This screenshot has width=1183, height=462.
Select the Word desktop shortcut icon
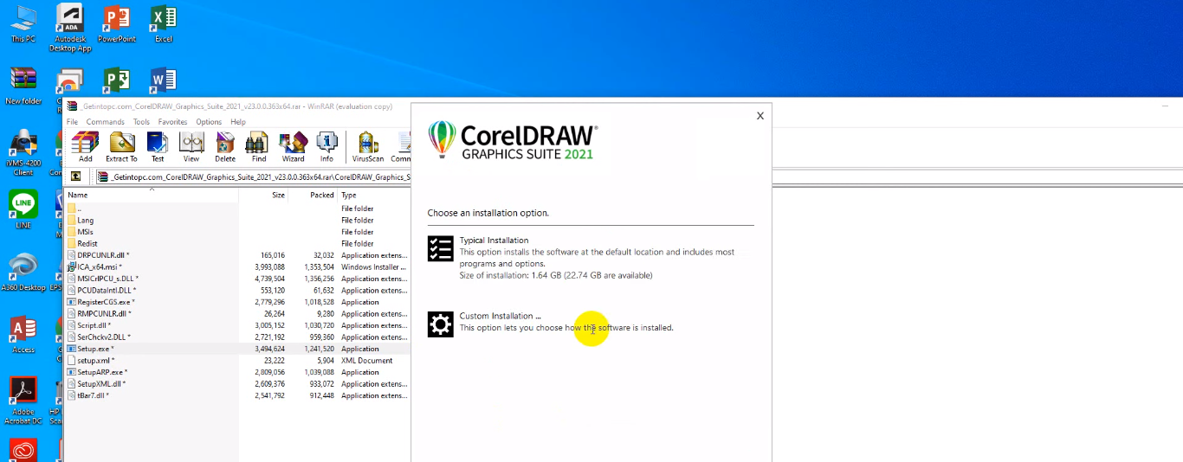tap(163, 82)
